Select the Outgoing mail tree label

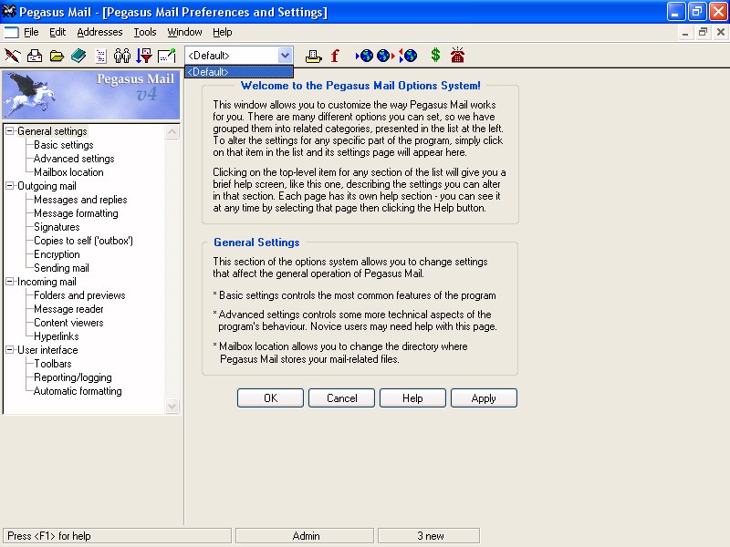47,186
